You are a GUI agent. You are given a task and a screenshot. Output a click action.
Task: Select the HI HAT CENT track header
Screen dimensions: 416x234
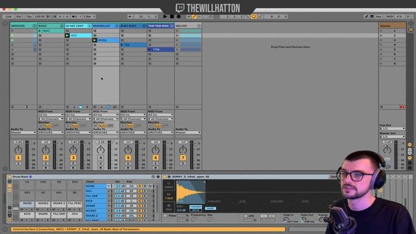[76, 26]
